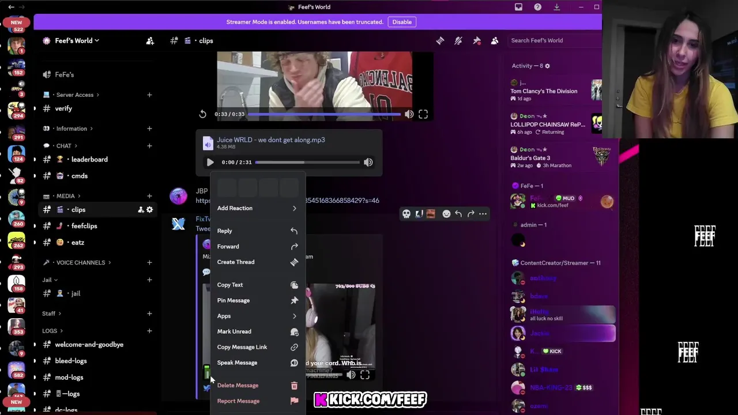738x415 pixels.
Task: Select Pin Message menu item
Action: click(257, 300)
